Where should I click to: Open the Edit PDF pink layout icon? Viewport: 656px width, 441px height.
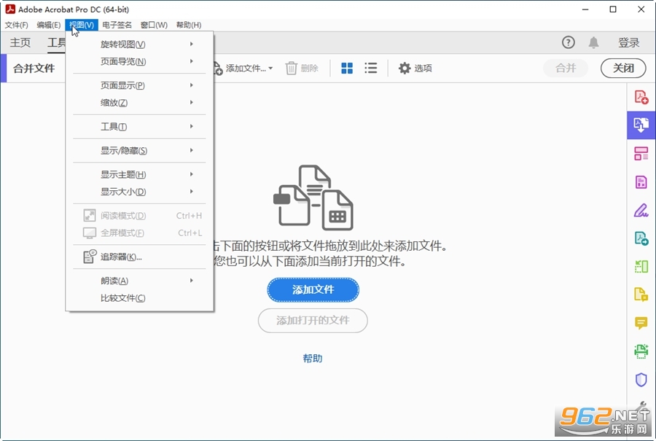[x=641, y=154]
